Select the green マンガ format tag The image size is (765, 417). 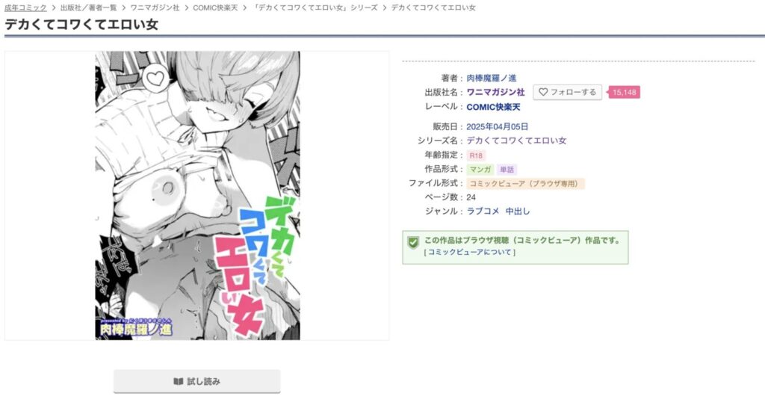pyautogui.click(x=480, y=170)
